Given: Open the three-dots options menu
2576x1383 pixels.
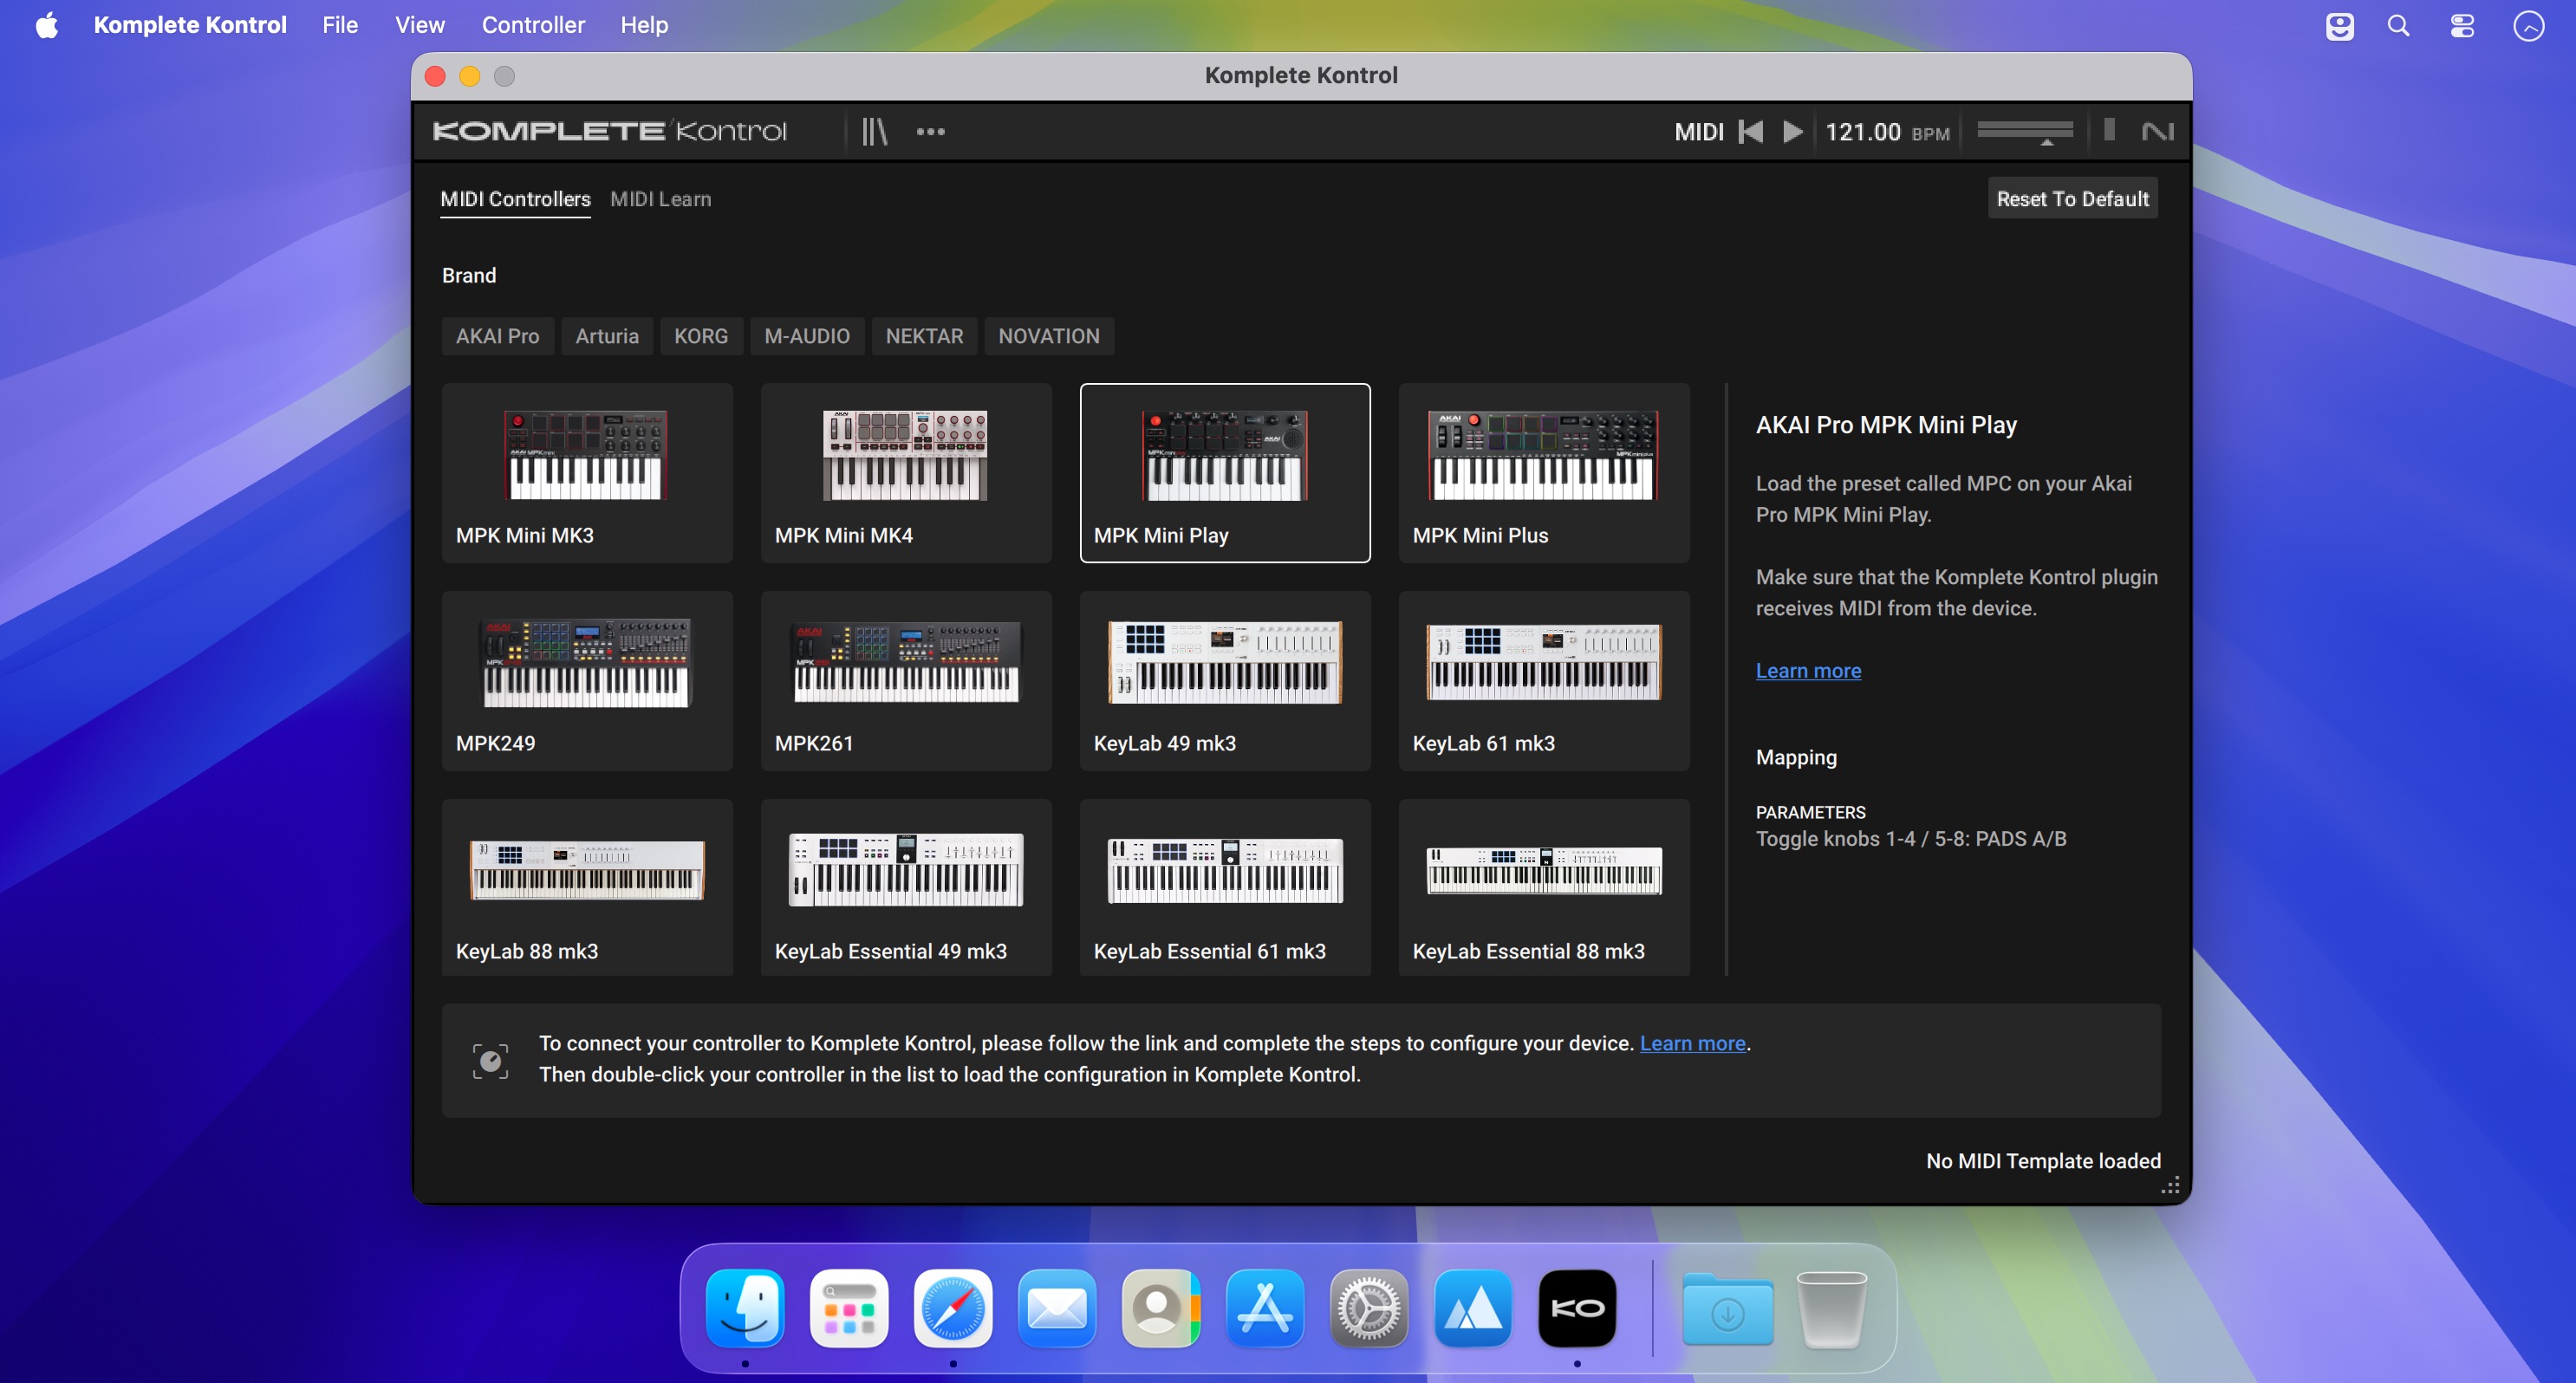Looking at the screenshot, I should pos(930,131).
